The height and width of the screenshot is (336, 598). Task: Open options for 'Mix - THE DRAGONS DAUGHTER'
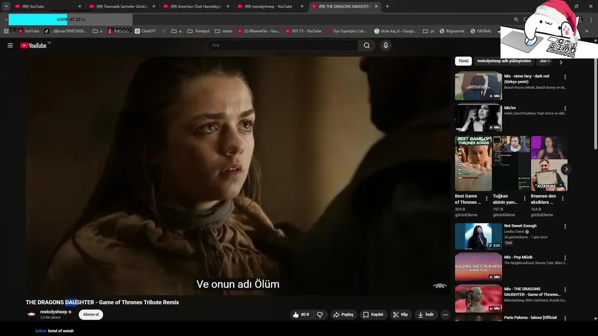tap(565, 289)
